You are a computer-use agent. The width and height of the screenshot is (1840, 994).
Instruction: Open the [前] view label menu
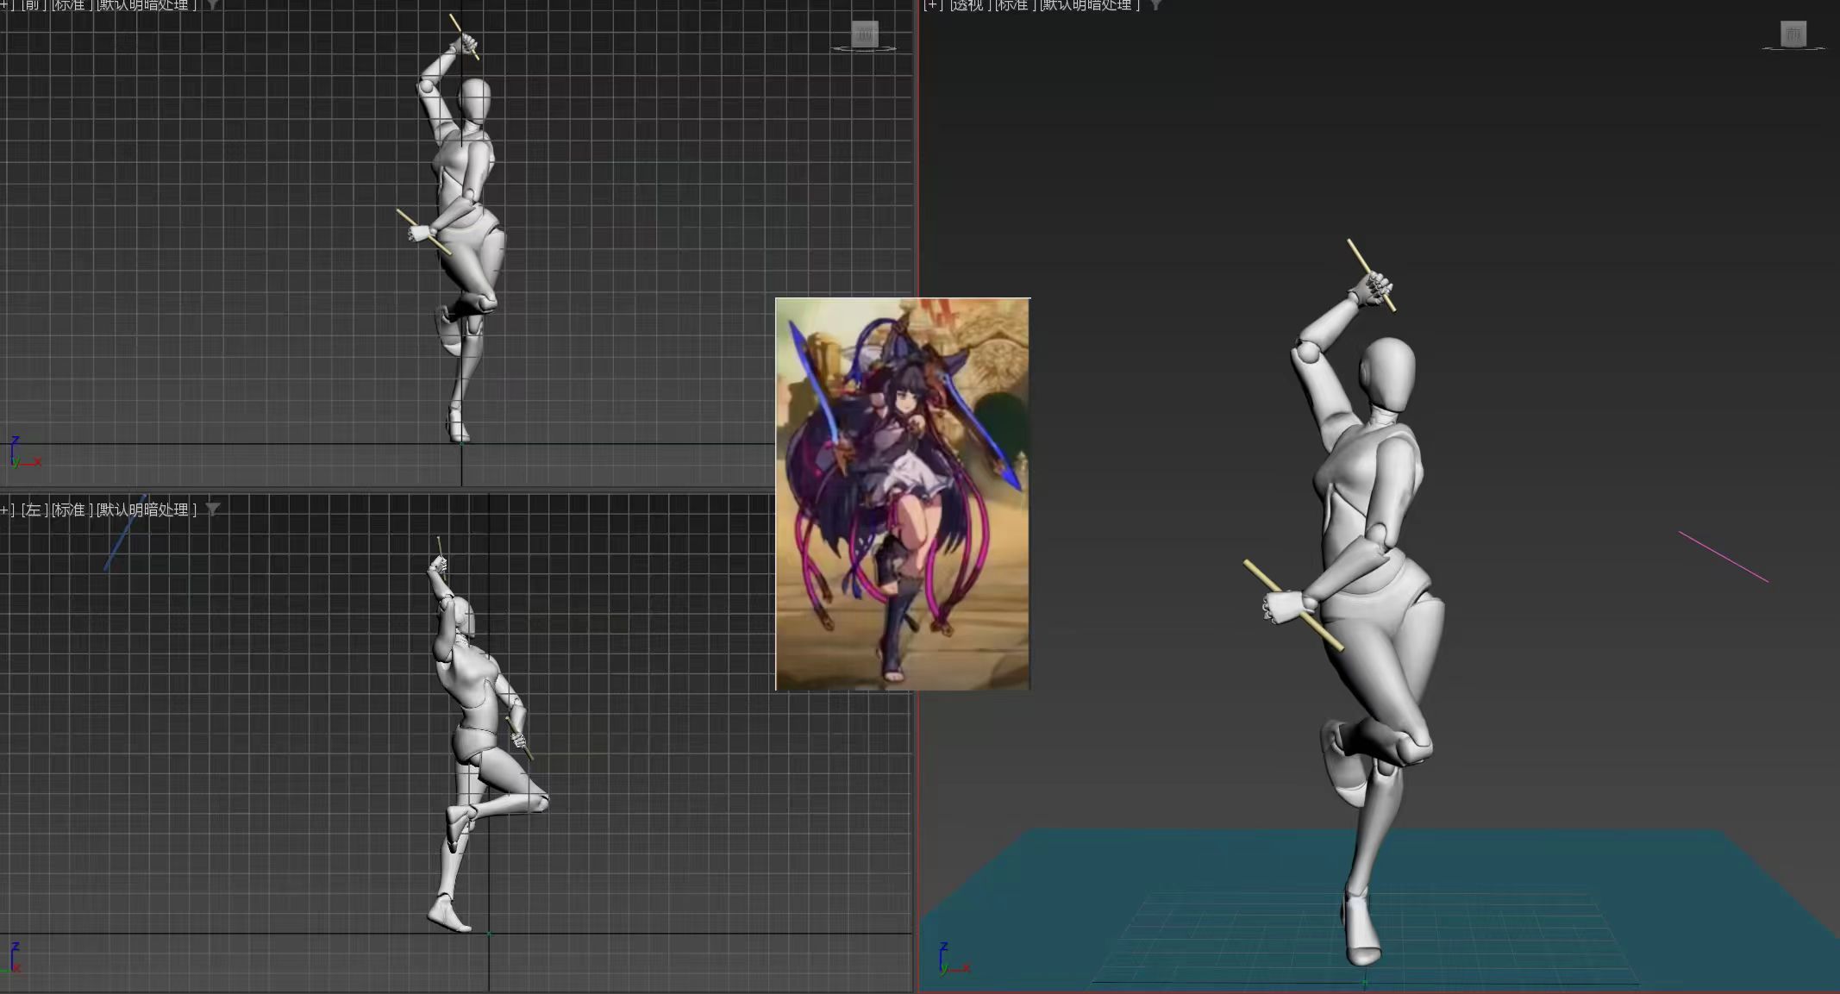click(34, 5)
